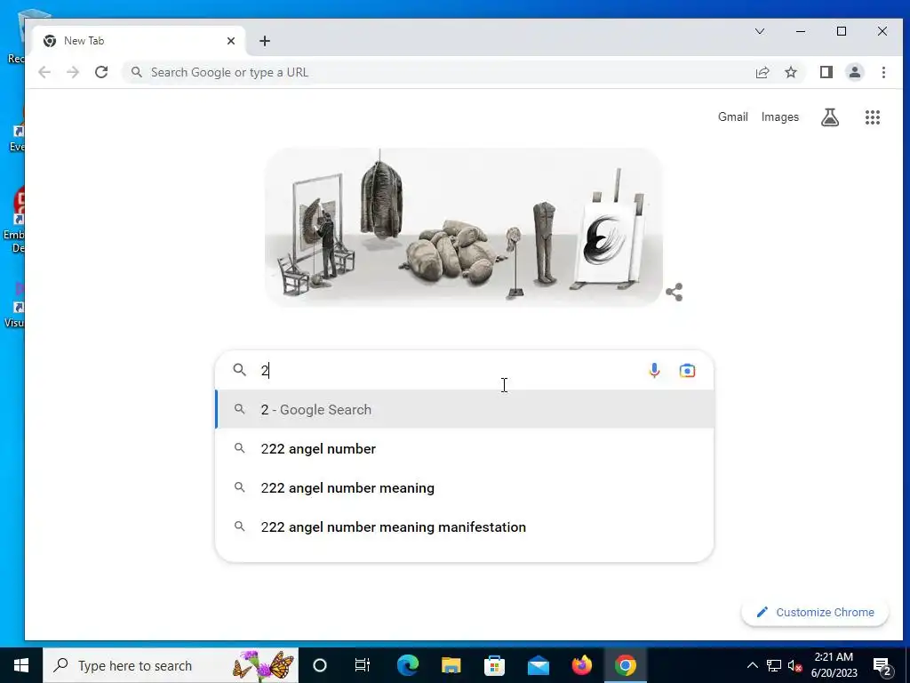Open the Images link

pyautogui.click(x=780, y=117)
